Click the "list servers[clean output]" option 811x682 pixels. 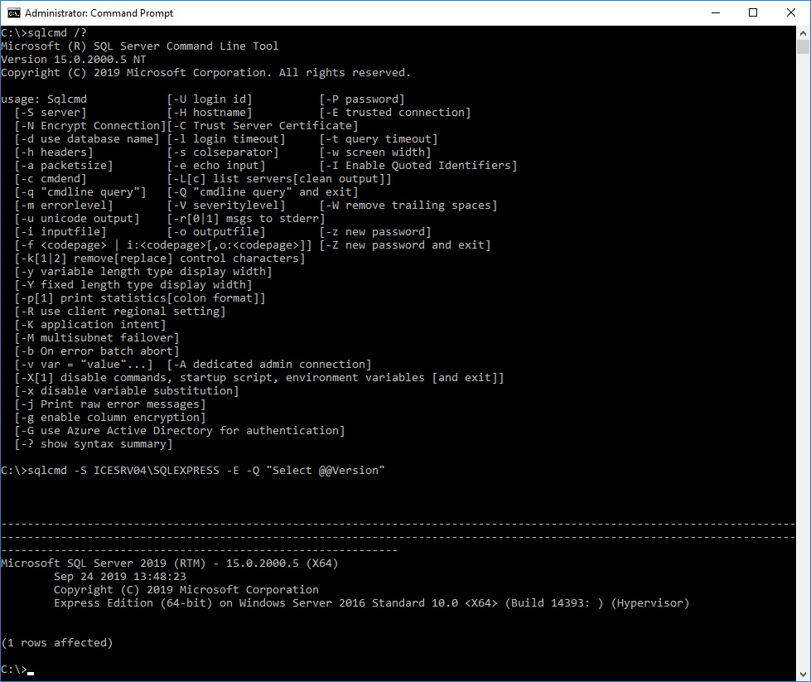point(279,179)
